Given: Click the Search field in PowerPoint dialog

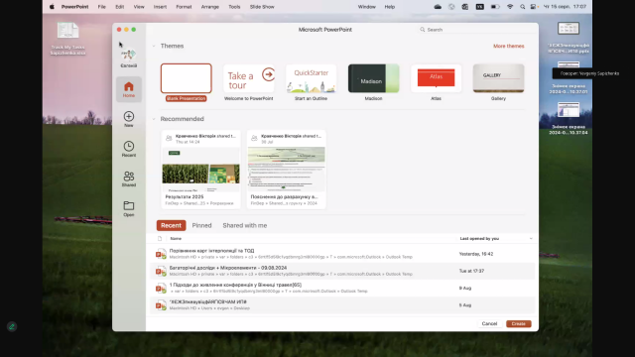Looking at the screenshot, I should tap(477, 30).
